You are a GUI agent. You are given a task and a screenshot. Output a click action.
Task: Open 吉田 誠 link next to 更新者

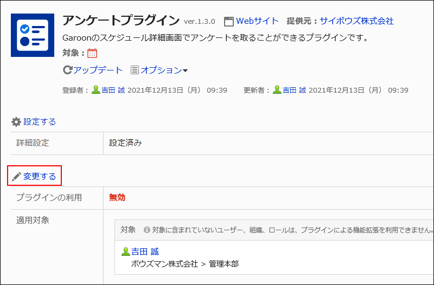point(294,90)
